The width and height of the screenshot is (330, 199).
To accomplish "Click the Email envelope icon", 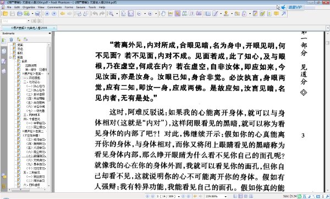I will [x=26, y=14].
